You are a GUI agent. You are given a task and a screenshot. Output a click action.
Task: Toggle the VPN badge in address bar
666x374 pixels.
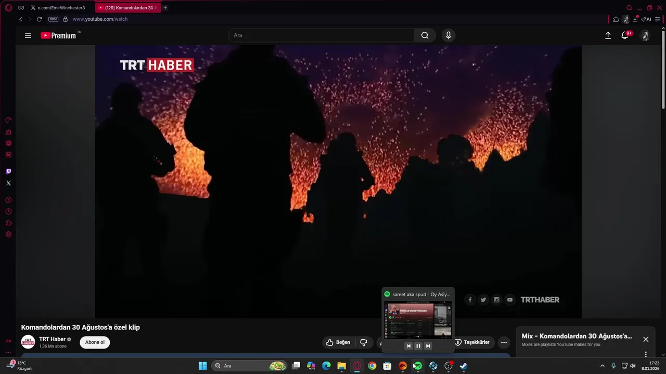point(53,19)
